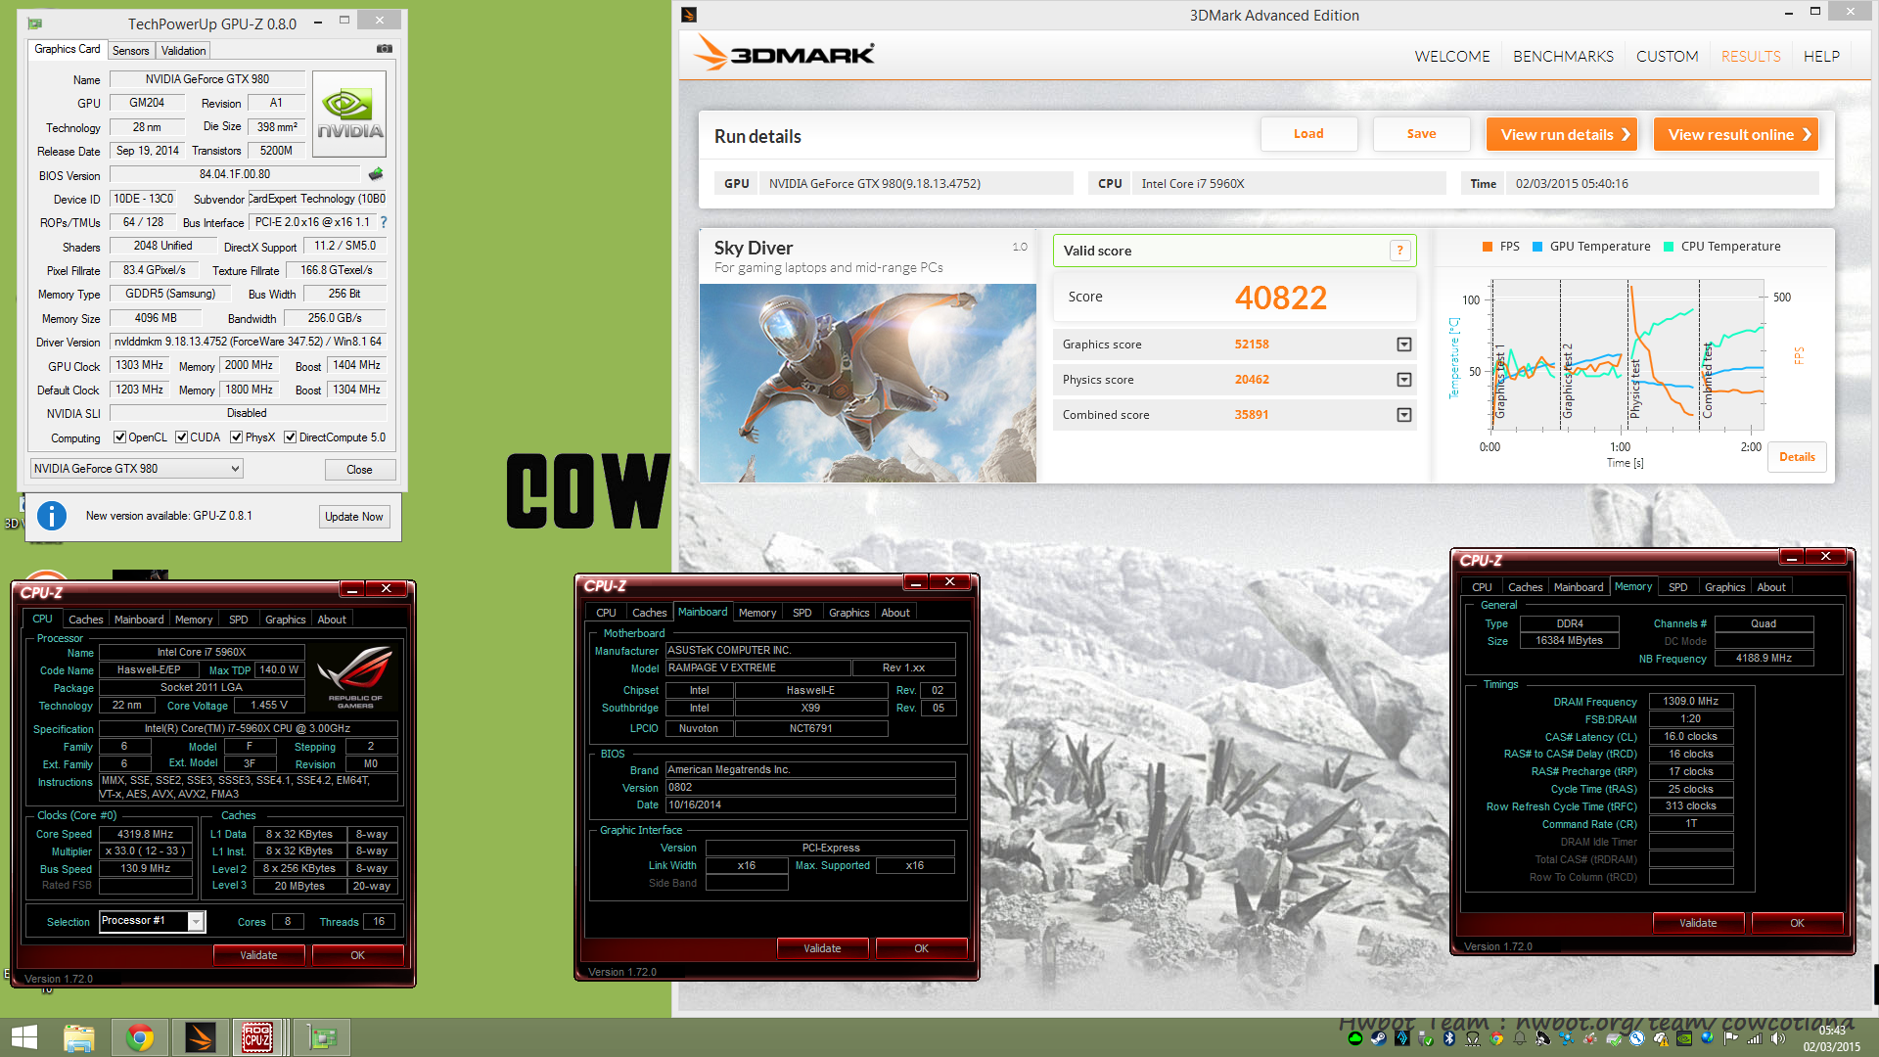Click the Sky Diver benchmark thumbnail
The image size is (1879, 1057).
[x=868, y=383]
